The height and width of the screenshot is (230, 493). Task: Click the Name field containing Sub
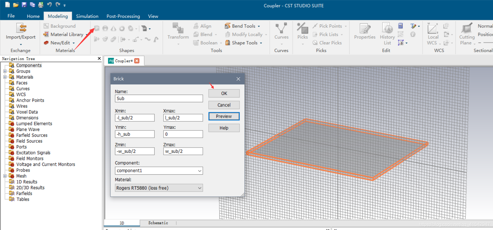coord(159,98)
